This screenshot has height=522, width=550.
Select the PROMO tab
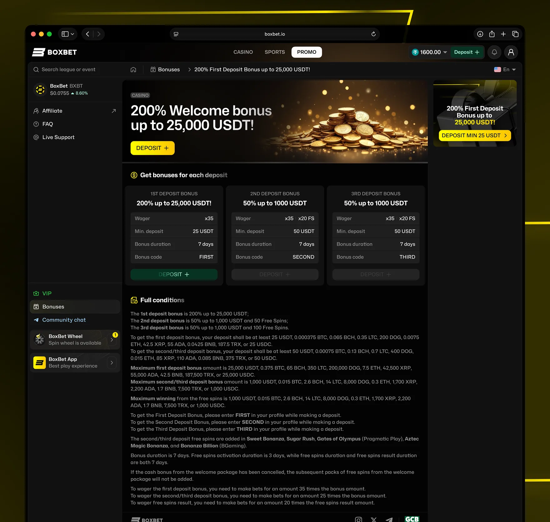[x=307, y=52]
